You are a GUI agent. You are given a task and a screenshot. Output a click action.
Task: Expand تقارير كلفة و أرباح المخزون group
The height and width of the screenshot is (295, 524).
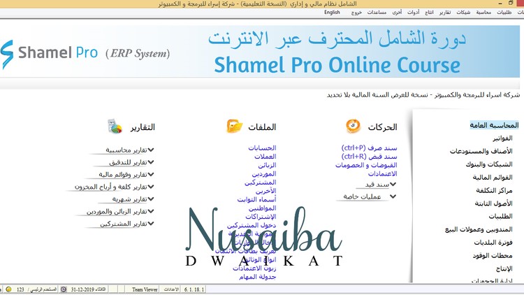[151, 187]
